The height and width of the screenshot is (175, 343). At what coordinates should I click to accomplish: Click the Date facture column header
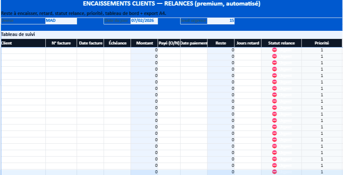pyautogui.click(x=90, y=43)
